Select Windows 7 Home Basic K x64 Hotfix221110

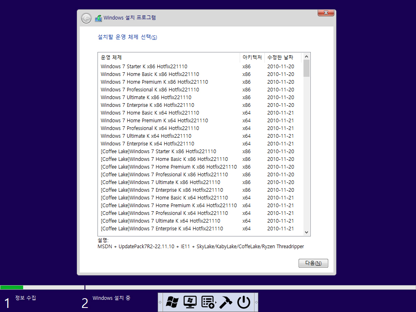pyautogui.click(x=200, y=113)
